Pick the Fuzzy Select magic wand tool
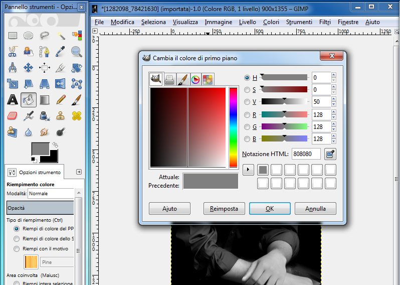Screen dimensions: 400x285 coord(61,36)
